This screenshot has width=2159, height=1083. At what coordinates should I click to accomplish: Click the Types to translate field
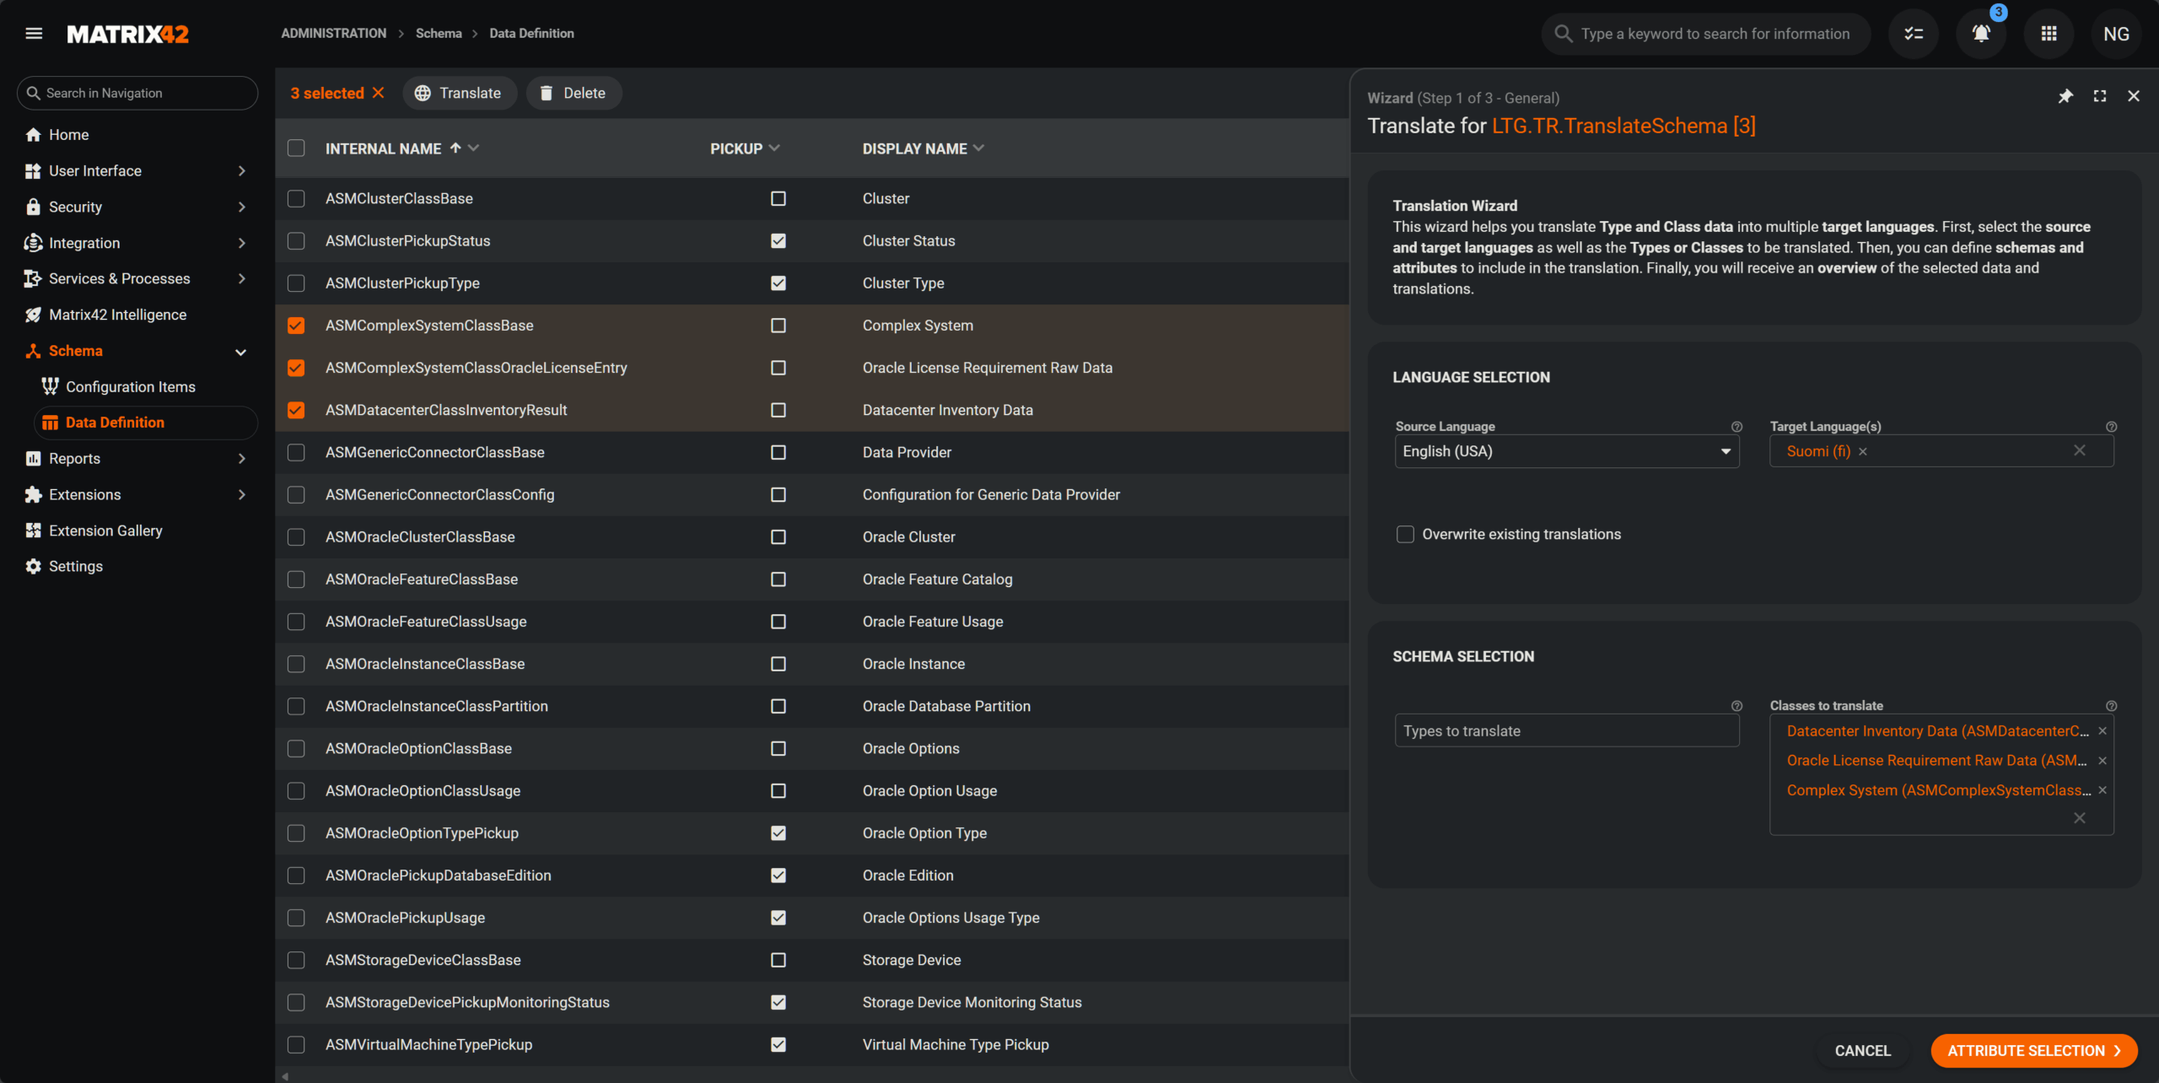[x=1567, y=731]
